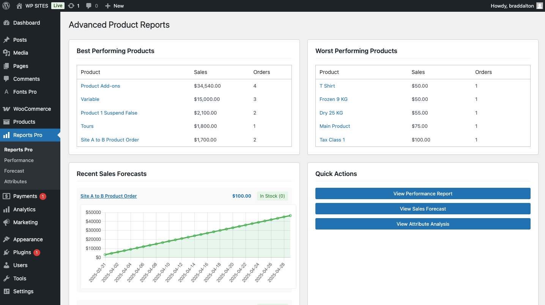Image resolution: width=545 pixels, height=305 pixels.
Task: Open the New content menu
Action: point(114,6)
